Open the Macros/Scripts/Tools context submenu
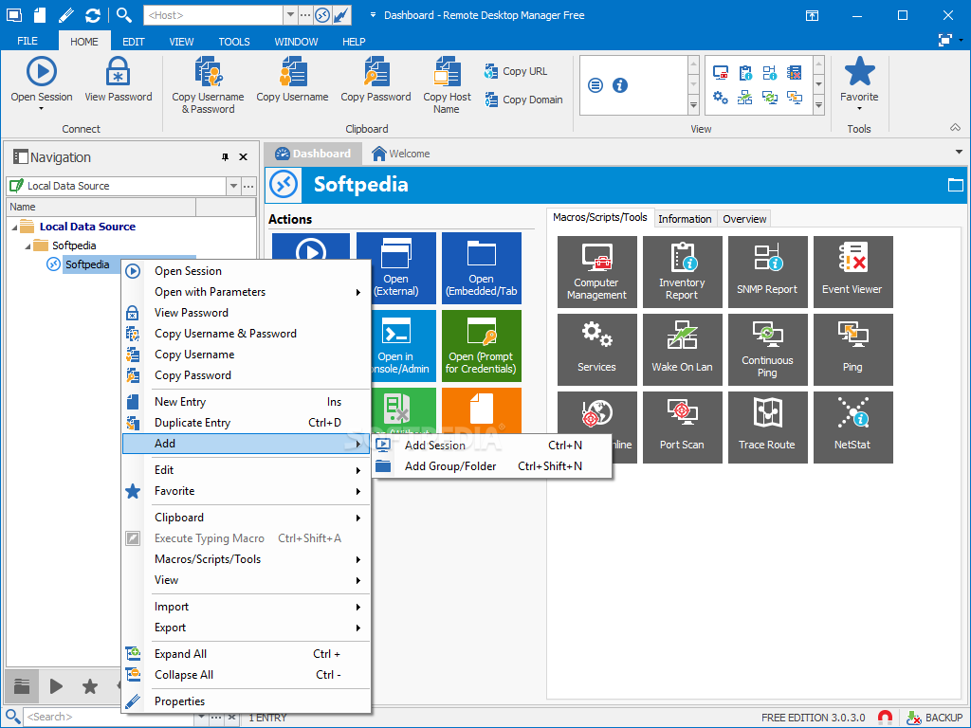Image resolution: width=971 pixels, height=728 pixels. coord(246,559)
